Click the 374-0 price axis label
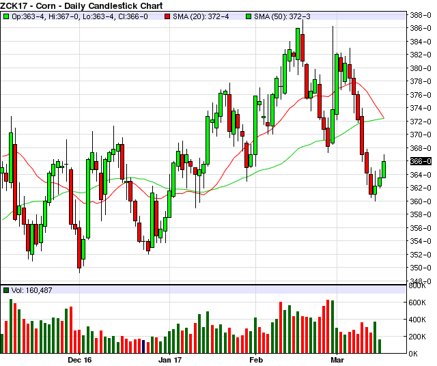Viewport: 437px width, 366px height. tap(421, 108)
